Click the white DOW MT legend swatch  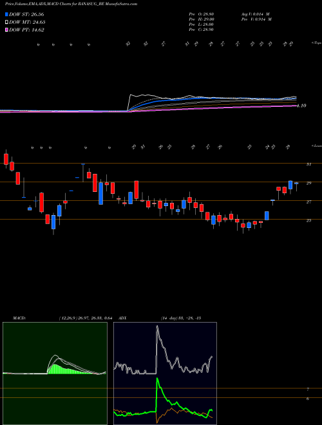[x=6, y=23]
